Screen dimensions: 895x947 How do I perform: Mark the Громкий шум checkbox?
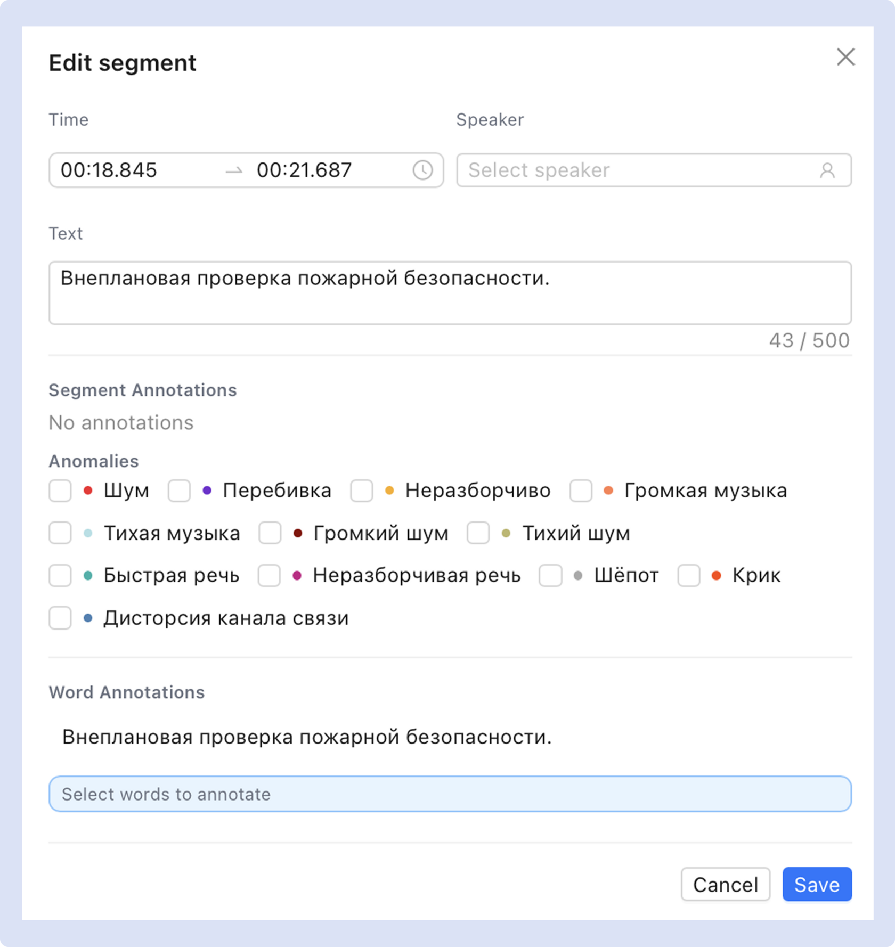270,533
